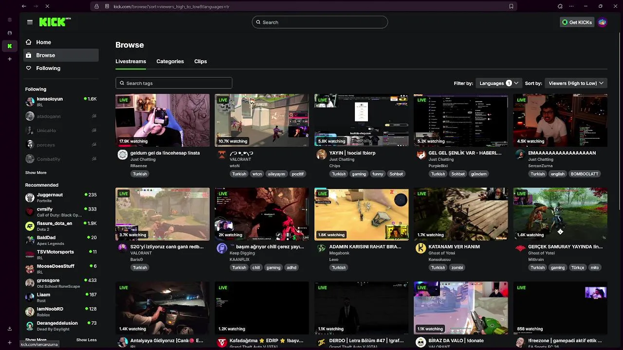
Task: Open Following in sidebar
Action: point(61,68)
